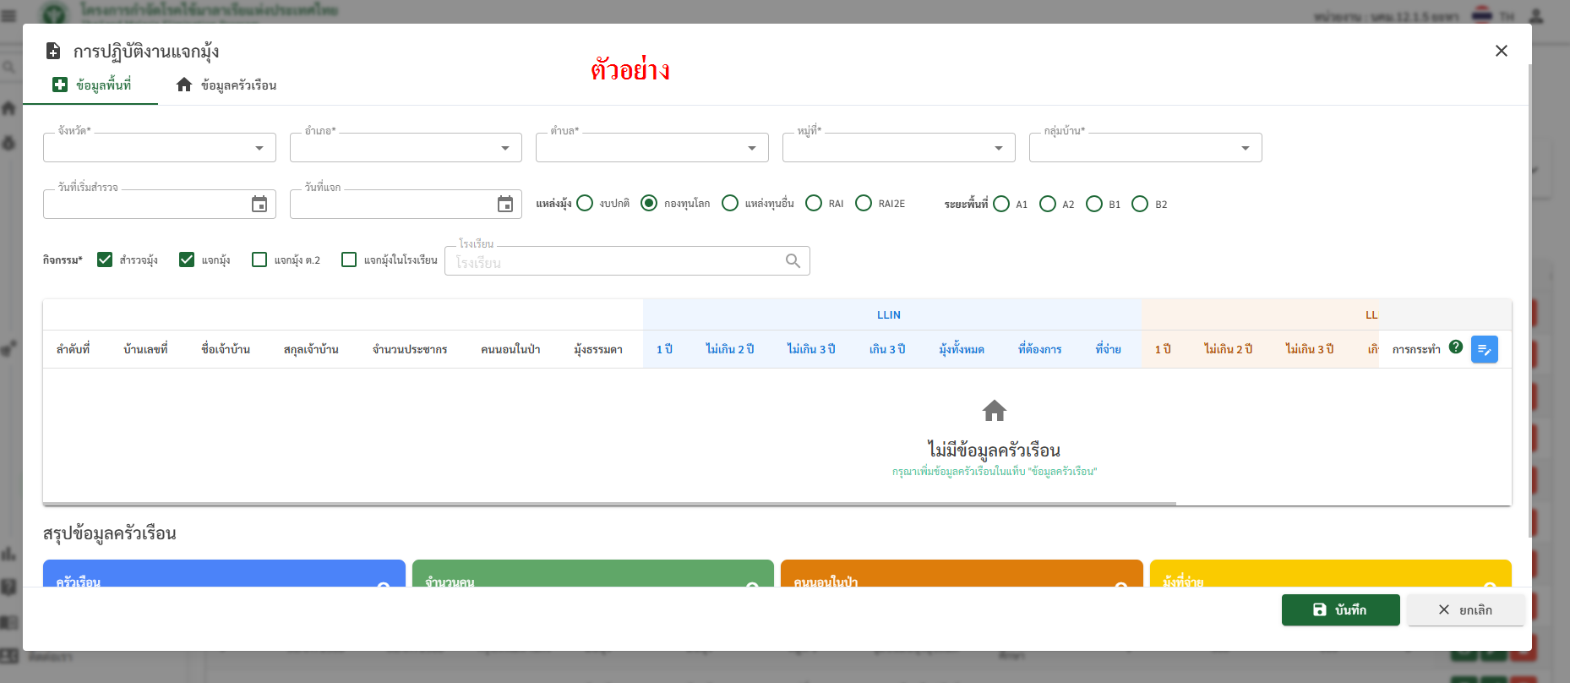The image size is (1570, 683).
Task: Uncheck the สำรวจมุ้ง checkbox
Action: pos(105,260)
